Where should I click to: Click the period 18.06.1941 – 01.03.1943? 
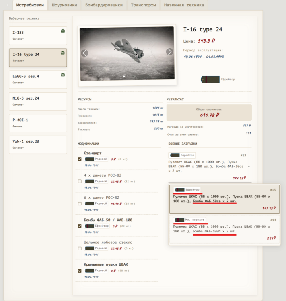point(204,57)
